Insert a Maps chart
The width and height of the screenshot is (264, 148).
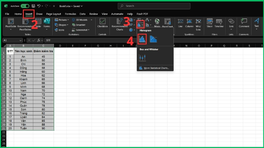coord(157,23)
